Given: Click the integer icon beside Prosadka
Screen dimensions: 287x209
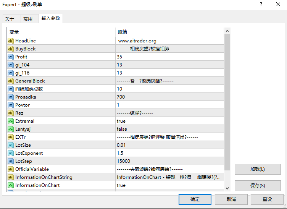Looking at the screenshot, I should coord(11,97).
